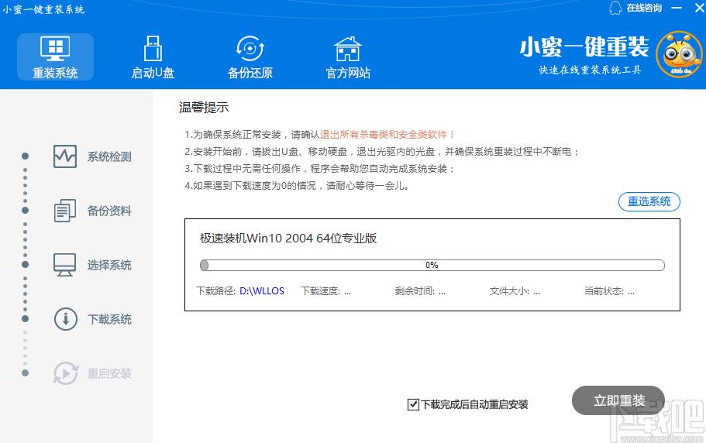Select the 下载系统 download icon
The height and width of the screenshot is (443, 706).
tap(66, 319)
